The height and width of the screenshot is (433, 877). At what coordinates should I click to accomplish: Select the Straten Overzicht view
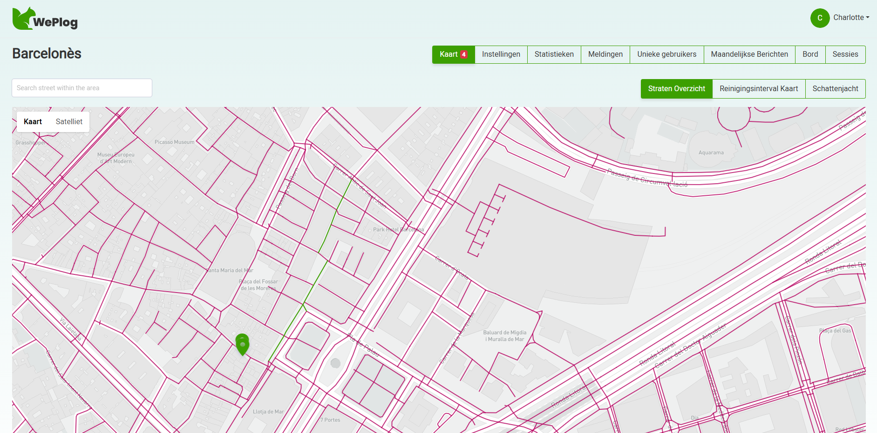(676, 89)
